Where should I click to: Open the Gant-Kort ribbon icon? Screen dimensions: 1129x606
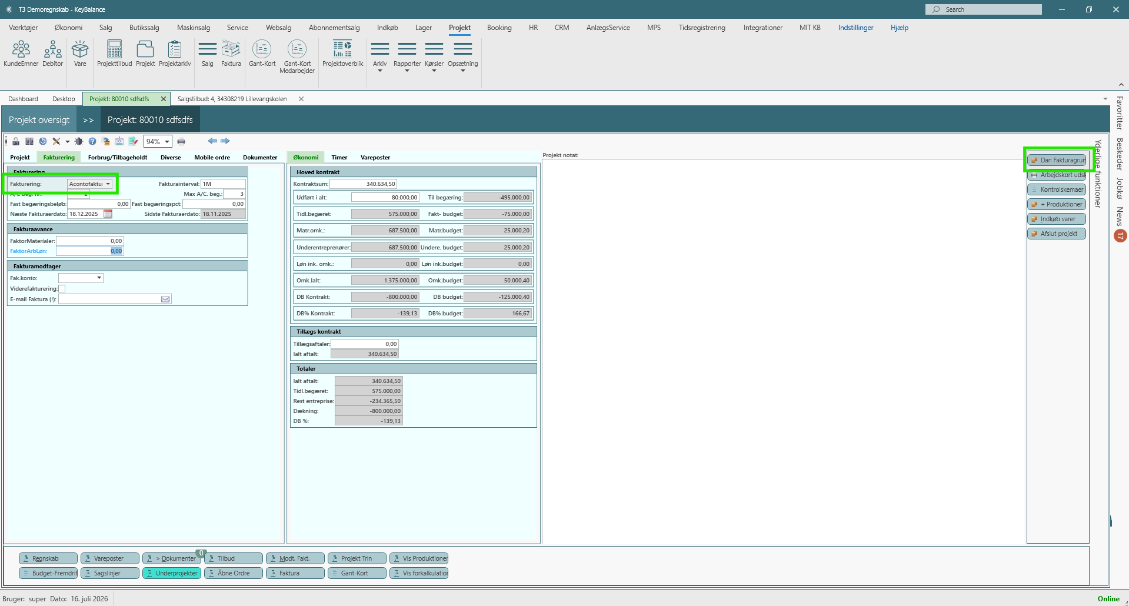(x=262, y=54)
